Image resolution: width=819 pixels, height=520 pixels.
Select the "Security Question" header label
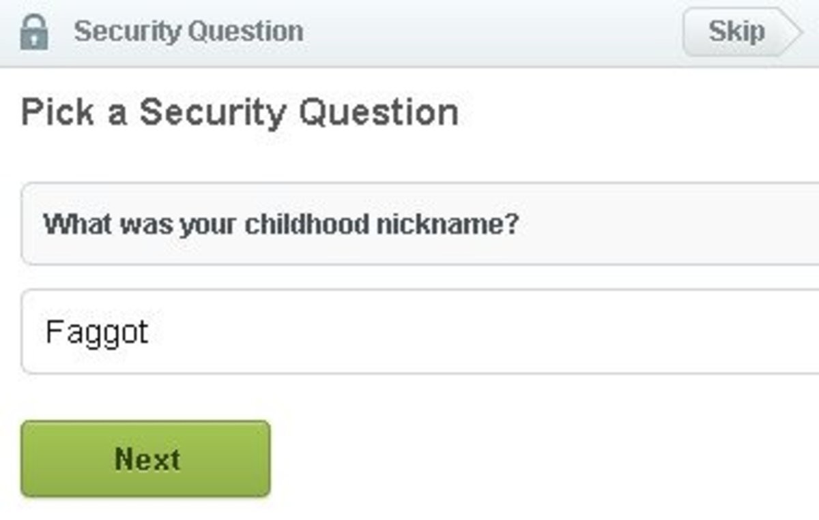[x=188, y=31]
